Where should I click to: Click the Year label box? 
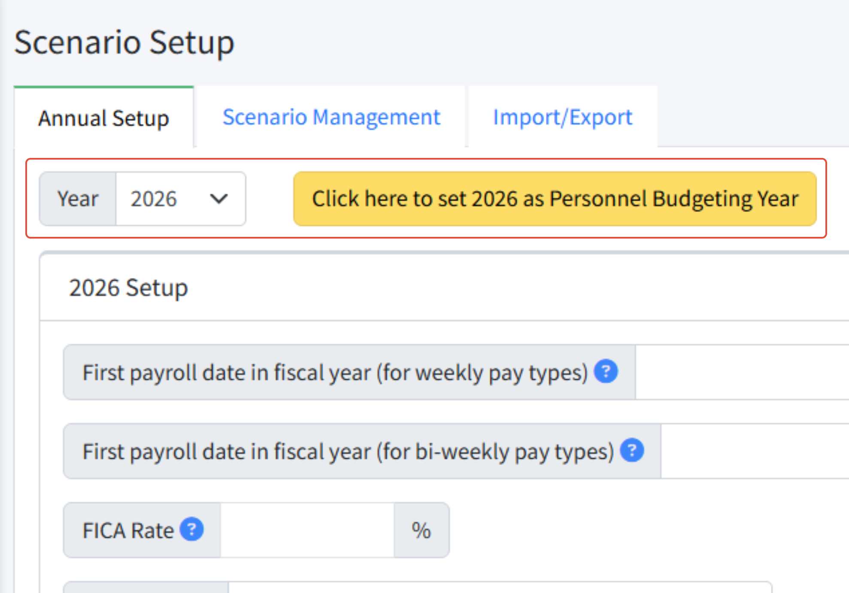pos(78,199)
